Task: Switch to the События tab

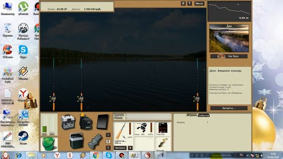Action: pyautogui.click(x=203, y=115)
